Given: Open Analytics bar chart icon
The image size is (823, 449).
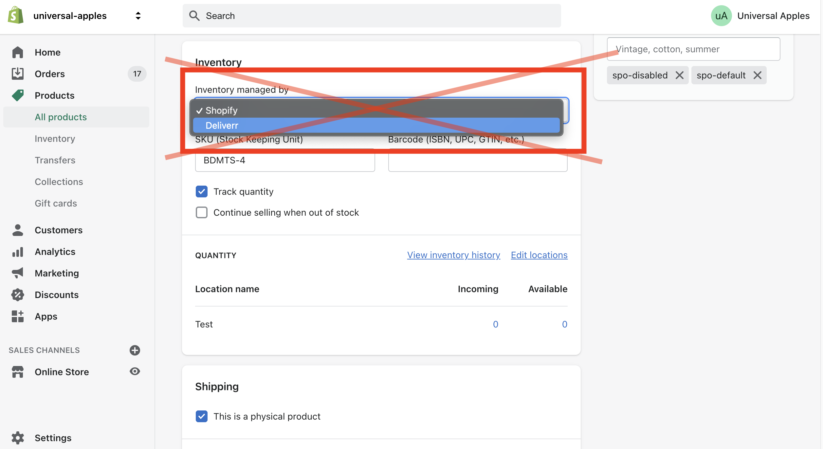Looking at the screenshot, I should [x=18, y=252].
